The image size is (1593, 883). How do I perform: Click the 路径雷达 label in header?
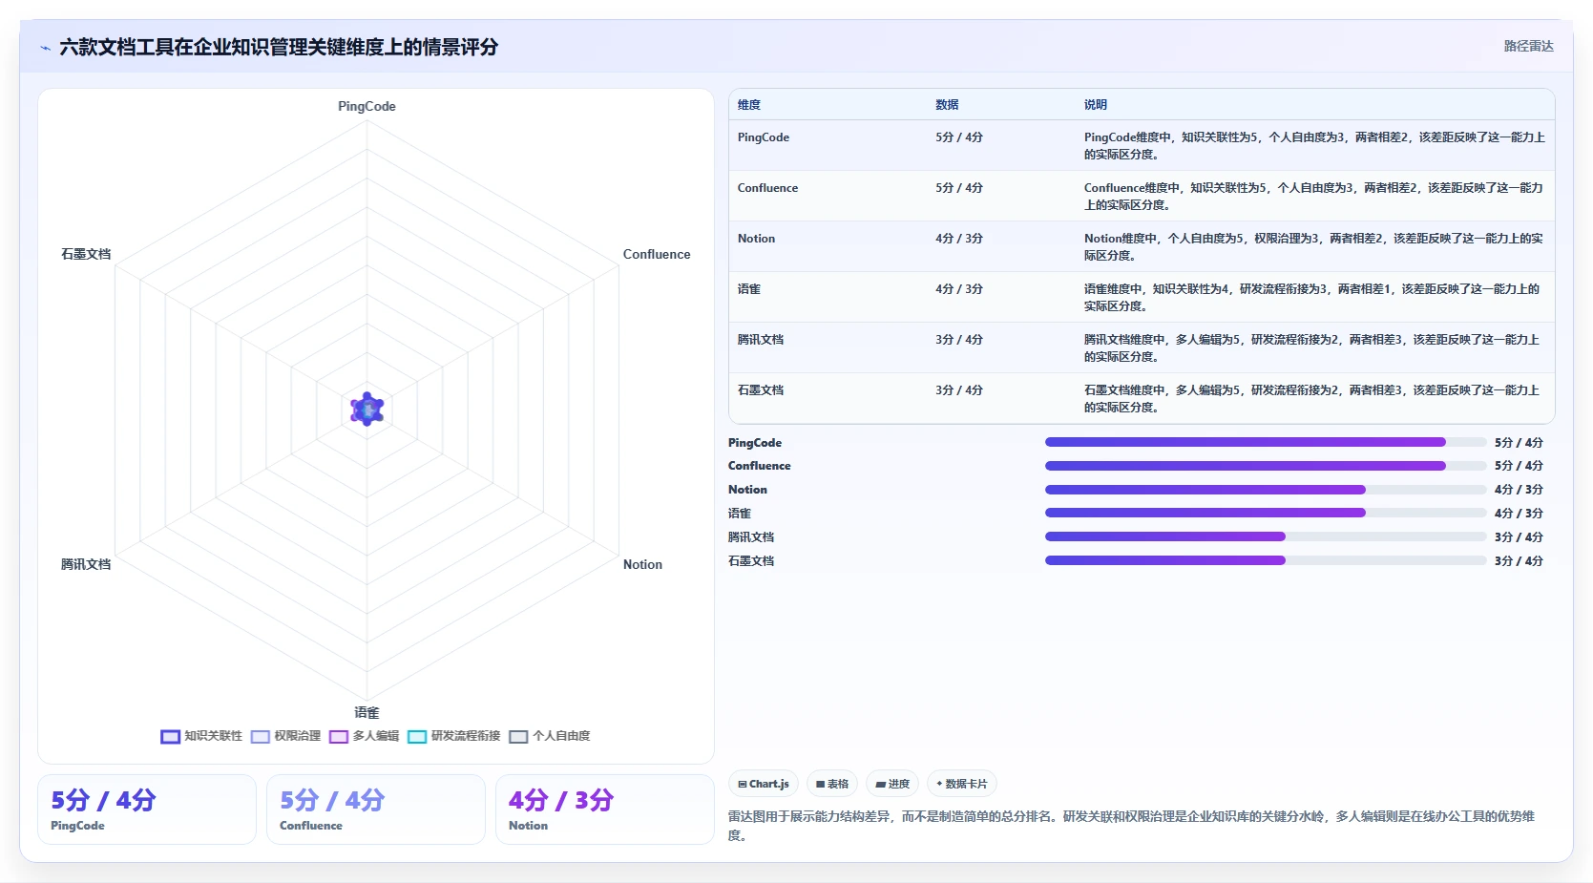tap(1528, 46)
